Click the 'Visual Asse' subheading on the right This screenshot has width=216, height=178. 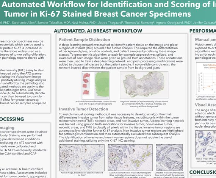205,105
